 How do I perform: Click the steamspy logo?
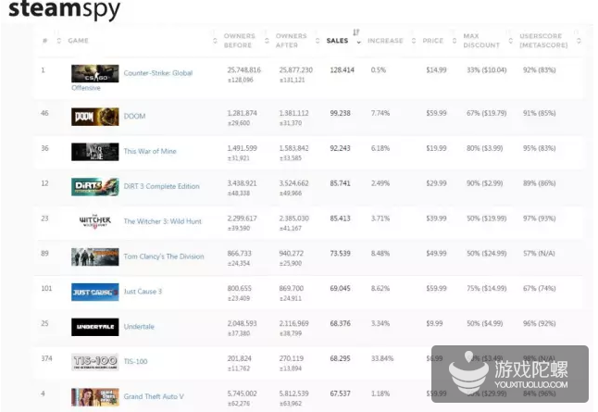pyautogui.click(x=64, y=8)
